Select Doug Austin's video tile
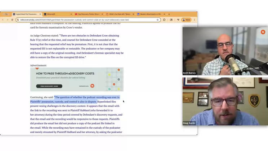The width and height of the screenshot is (268, 151). click(225, 101)
